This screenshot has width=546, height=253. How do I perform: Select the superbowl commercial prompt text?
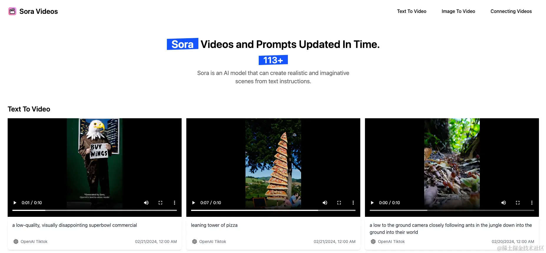click(74, 225)
